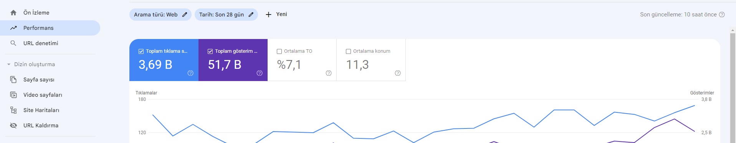Click the Tıklamalar axis label
736x143 pixels.
point(146,93)
